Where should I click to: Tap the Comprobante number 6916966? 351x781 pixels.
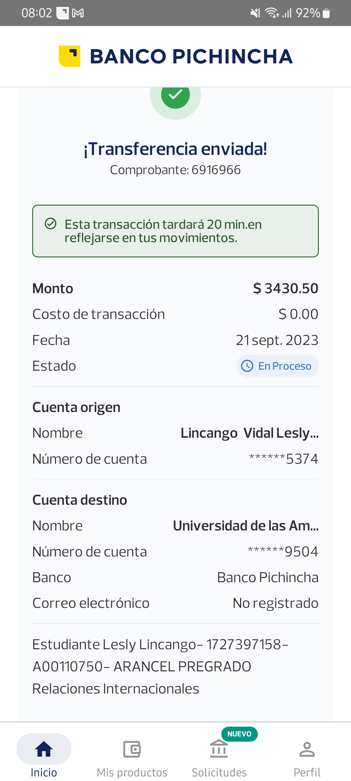(x=216, y=170)
